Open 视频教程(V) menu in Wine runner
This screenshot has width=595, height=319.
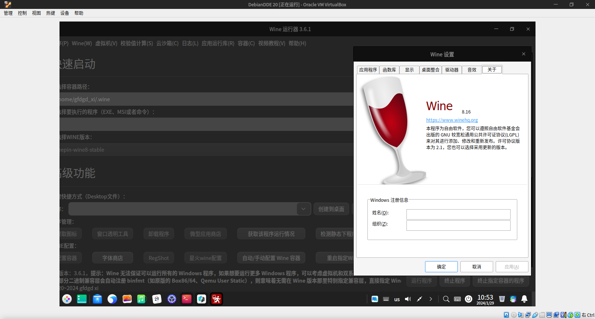click(x=272, y=43)
